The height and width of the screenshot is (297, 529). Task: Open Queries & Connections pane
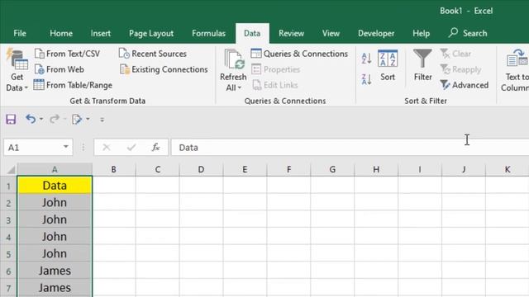tap(299, 54)
